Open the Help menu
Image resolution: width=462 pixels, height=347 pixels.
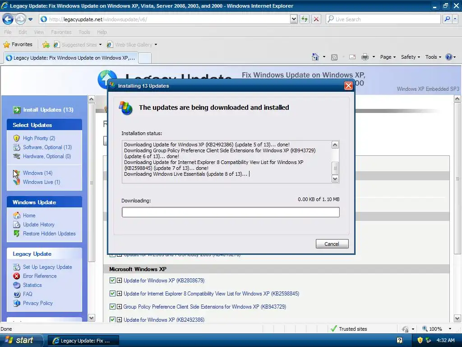coord(102,32)
